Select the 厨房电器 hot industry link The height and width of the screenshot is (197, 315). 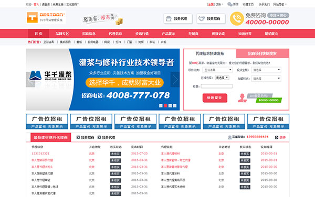(x=93, y=42)
